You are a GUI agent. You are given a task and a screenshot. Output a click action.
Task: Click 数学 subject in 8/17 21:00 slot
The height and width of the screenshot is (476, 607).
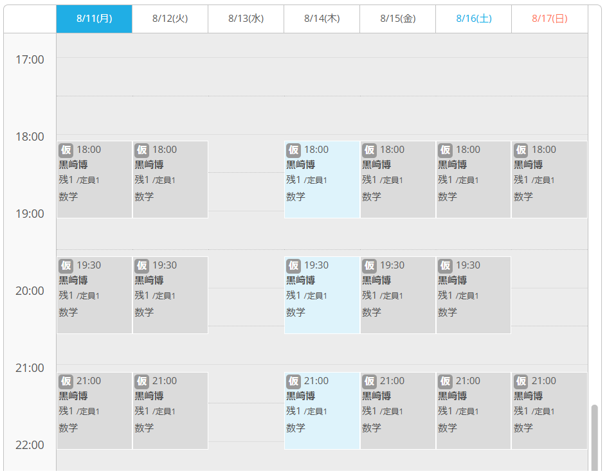523,428
